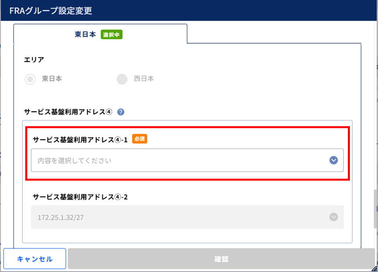The width and height of the screenshot is (378, 272).
Task: Click the orange 必須 badge
Action: [x=140, y=139]
